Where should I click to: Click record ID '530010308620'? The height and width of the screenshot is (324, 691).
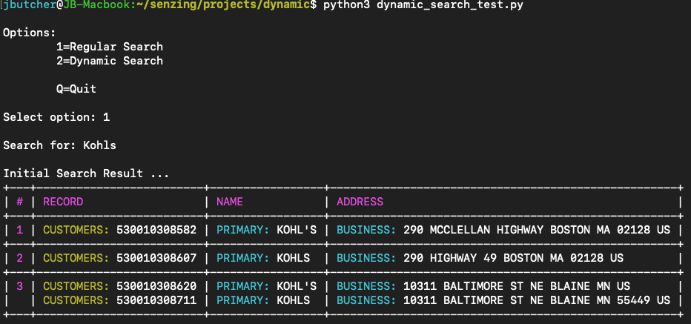(156, 286)
